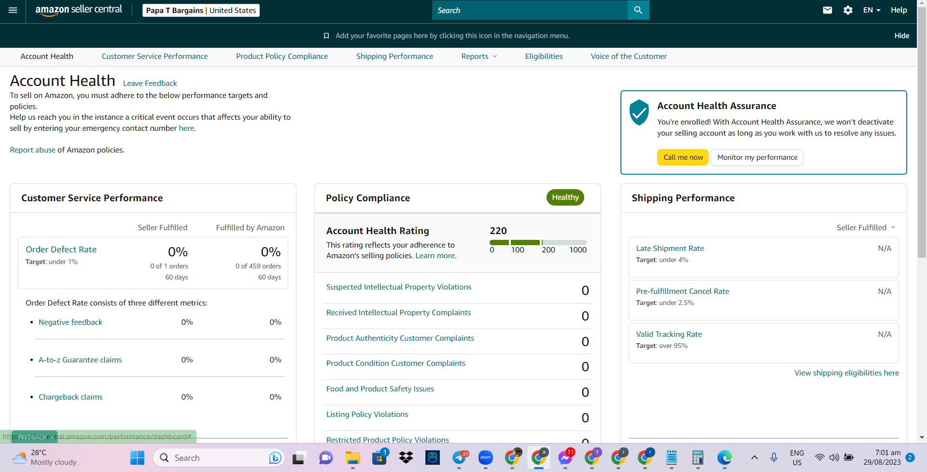This screenshot has height=472, width=927.
Task: Open the Papa T Bargains account switcher
Action: coord(201,11)
